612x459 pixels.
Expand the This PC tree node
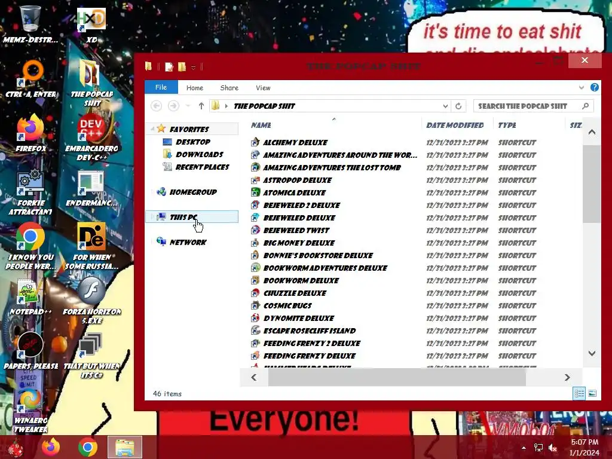point(152,216)
